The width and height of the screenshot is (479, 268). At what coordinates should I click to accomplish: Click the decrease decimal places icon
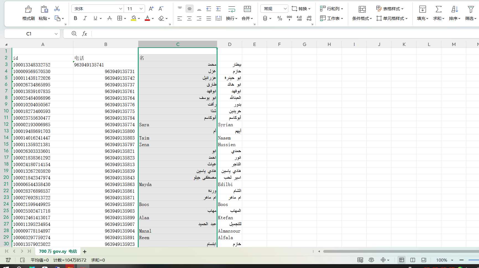tap(309, 18)
